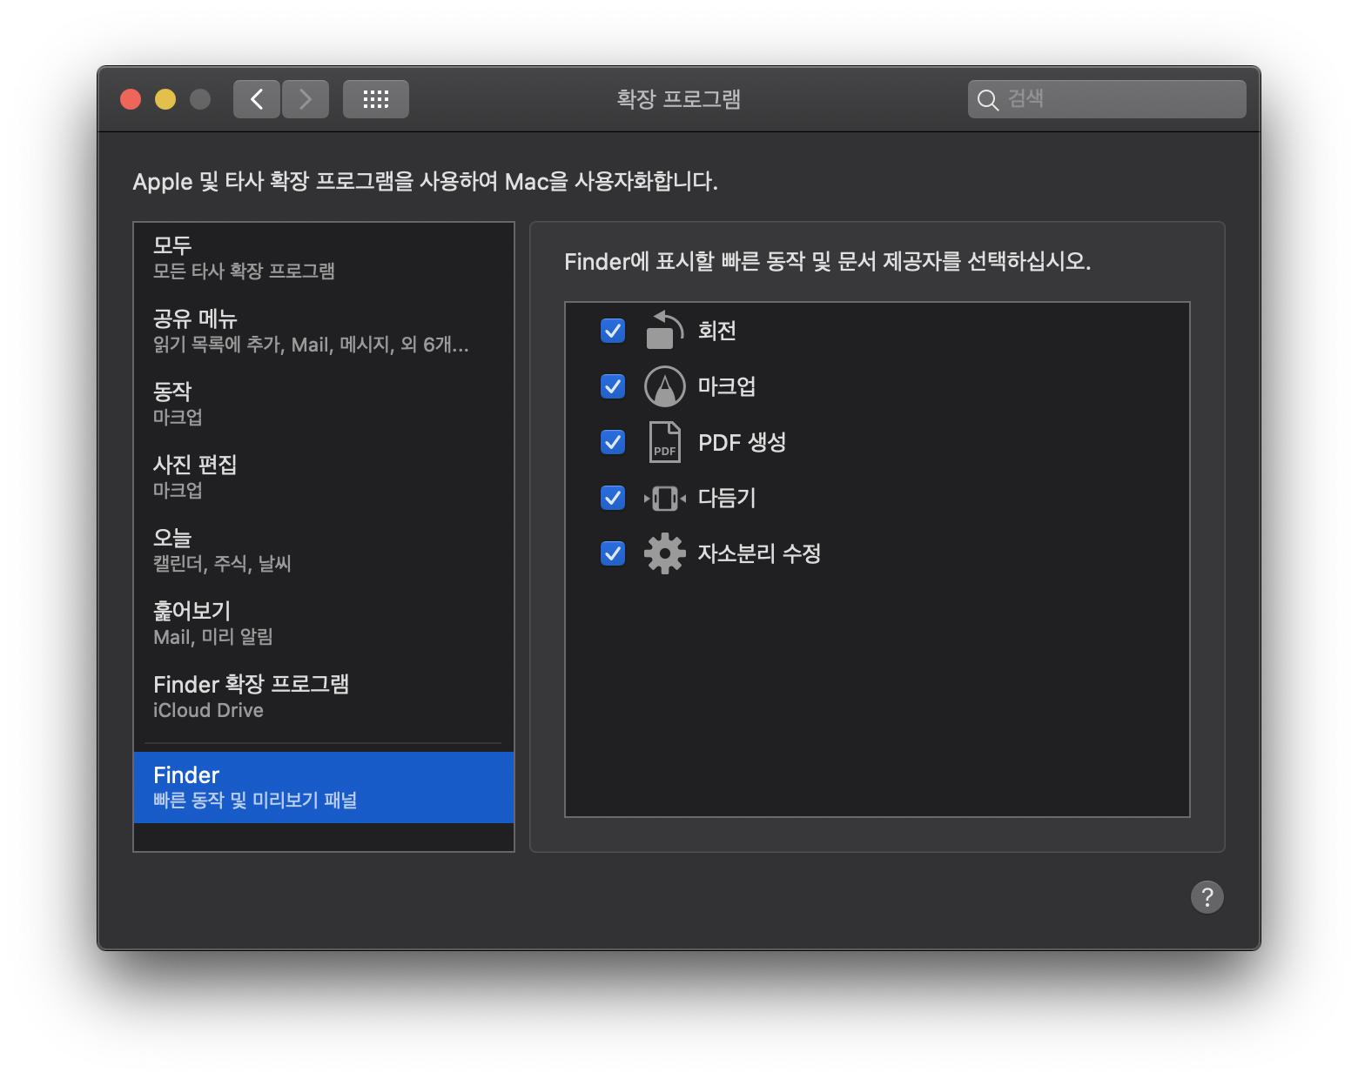Open the help question mark button

click(1207, 897)
